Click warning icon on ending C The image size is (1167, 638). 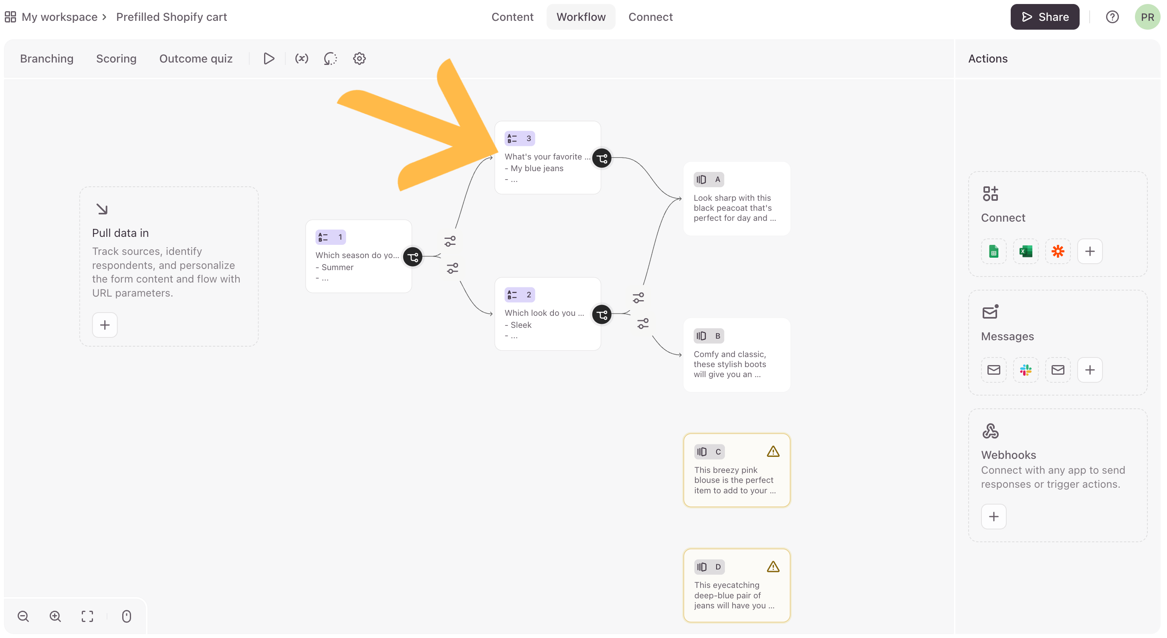(x=773, y=451)
